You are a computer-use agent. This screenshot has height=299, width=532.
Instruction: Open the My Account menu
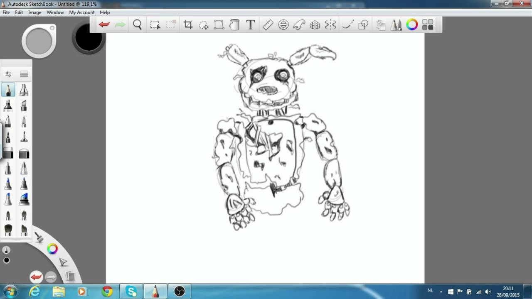[x=81, y=12]
